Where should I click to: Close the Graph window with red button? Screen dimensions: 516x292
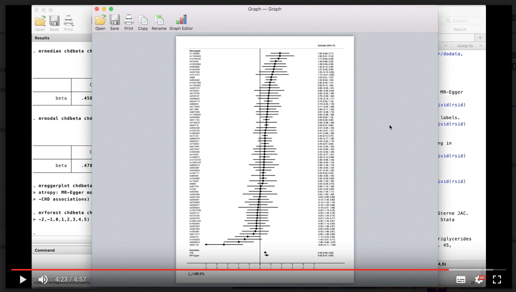[x=97, y=9]
